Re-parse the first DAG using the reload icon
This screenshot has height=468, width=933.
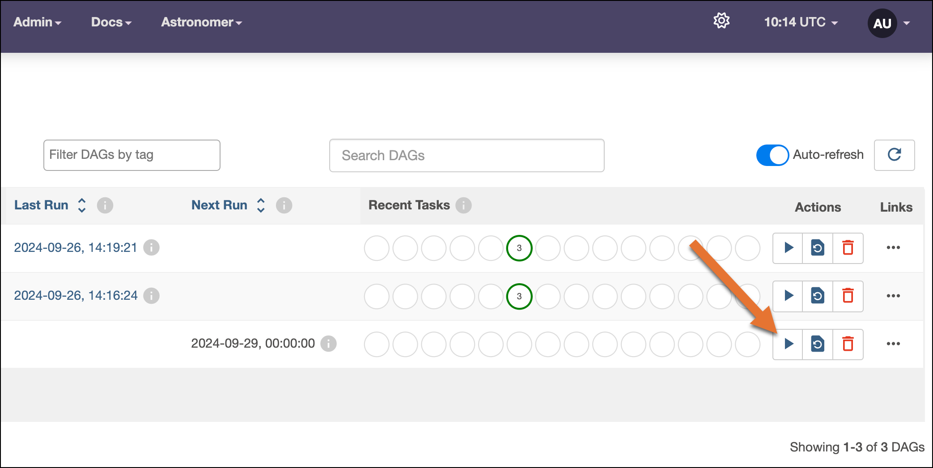(818, 248)
